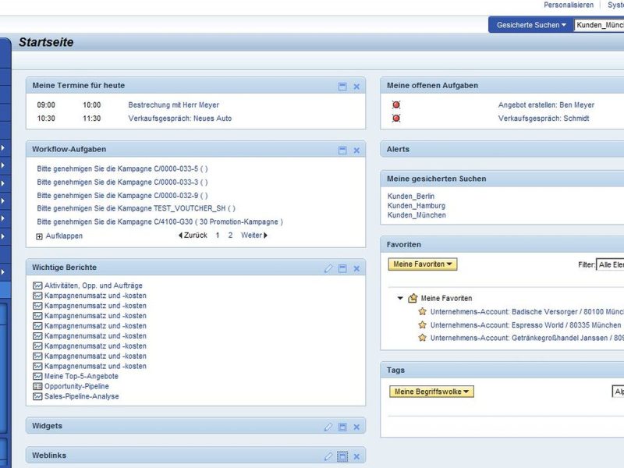Viewport: 624px width, 468px height.
Task: Open appointment Bestrechung mit Herr Meyer
Action: tap(173, 105)
